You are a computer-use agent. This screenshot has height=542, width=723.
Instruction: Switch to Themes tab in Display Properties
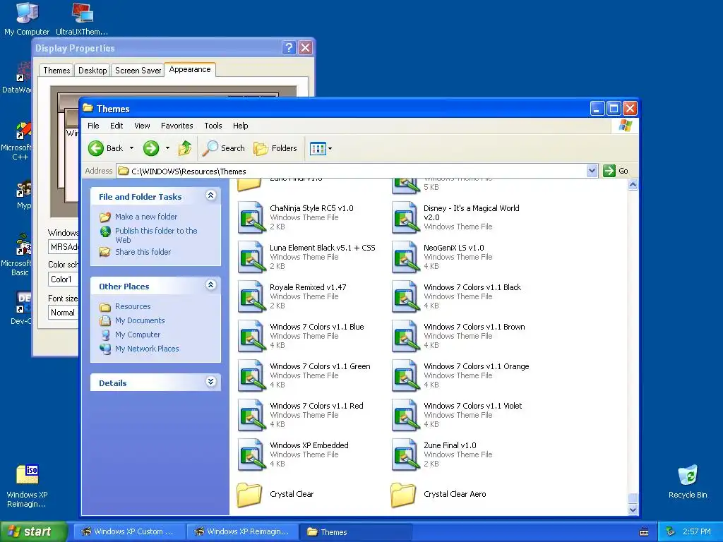point(56,71)
